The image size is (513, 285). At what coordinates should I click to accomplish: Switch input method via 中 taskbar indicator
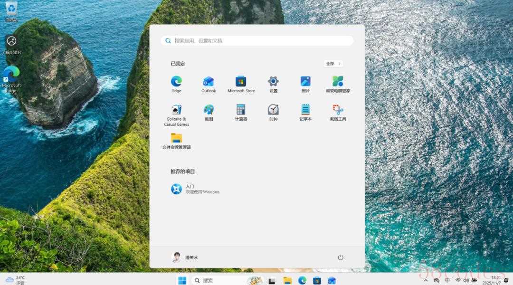click(447, 280)
